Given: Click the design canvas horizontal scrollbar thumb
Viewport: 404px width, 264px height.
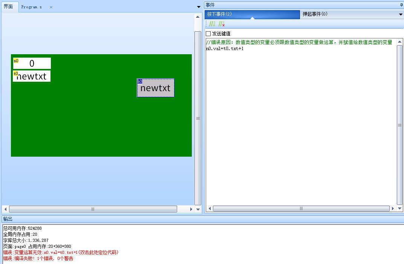Looking at the screenshot, I should coord(93,209).
